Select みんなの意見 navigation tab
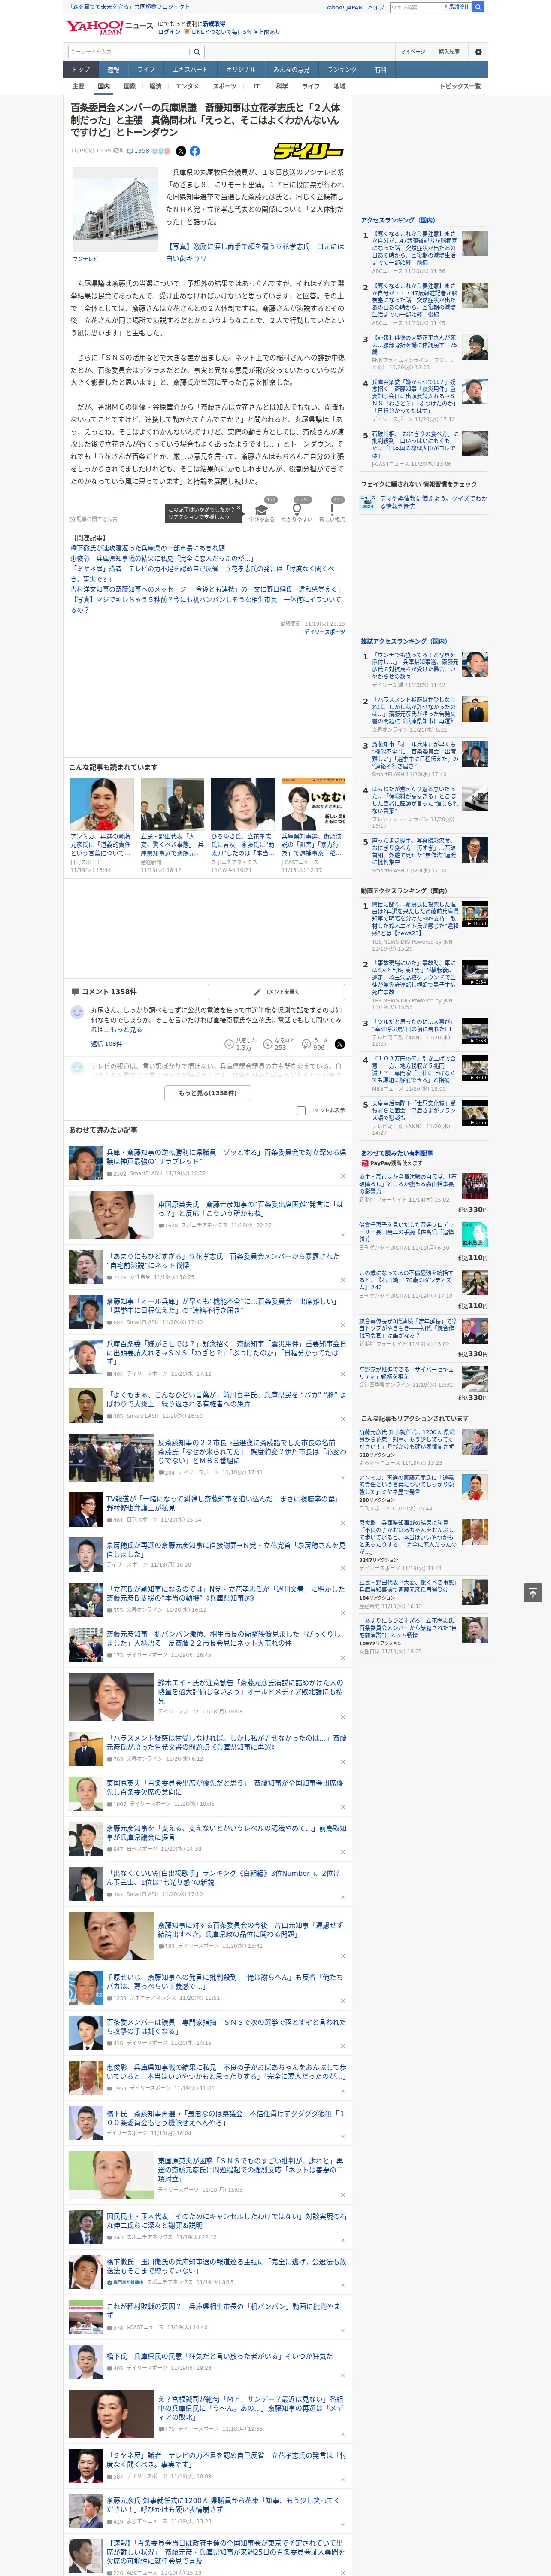 coord(292,69)
